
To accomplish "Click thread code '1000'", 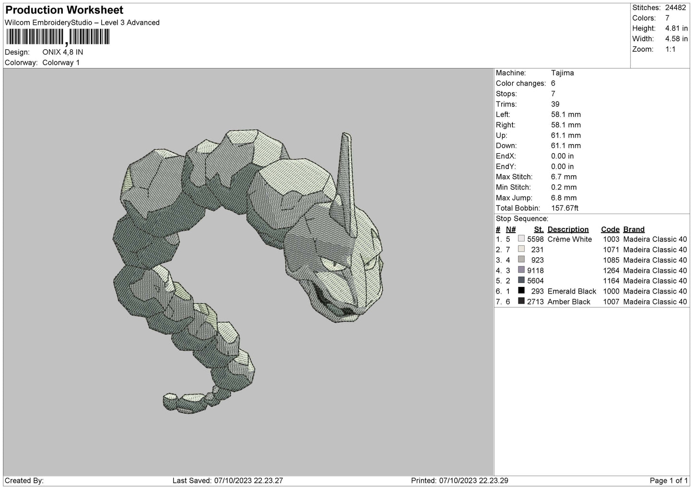I will [x=611, y=291].
